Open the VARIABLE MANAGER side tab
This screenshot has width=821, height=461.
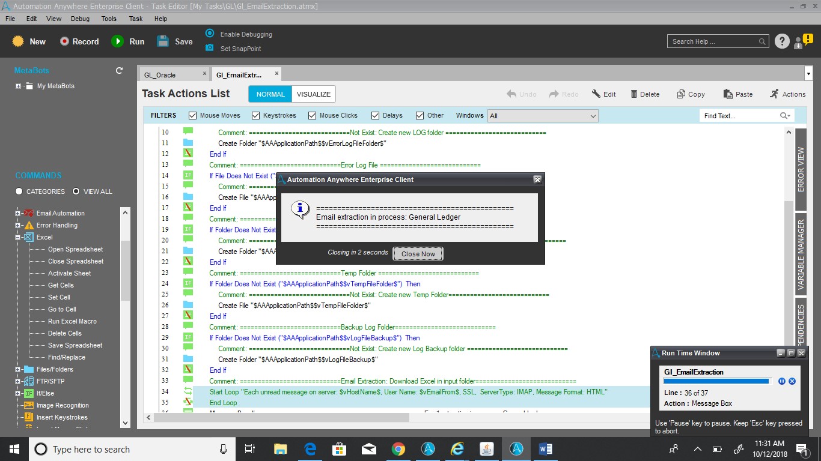801,255
